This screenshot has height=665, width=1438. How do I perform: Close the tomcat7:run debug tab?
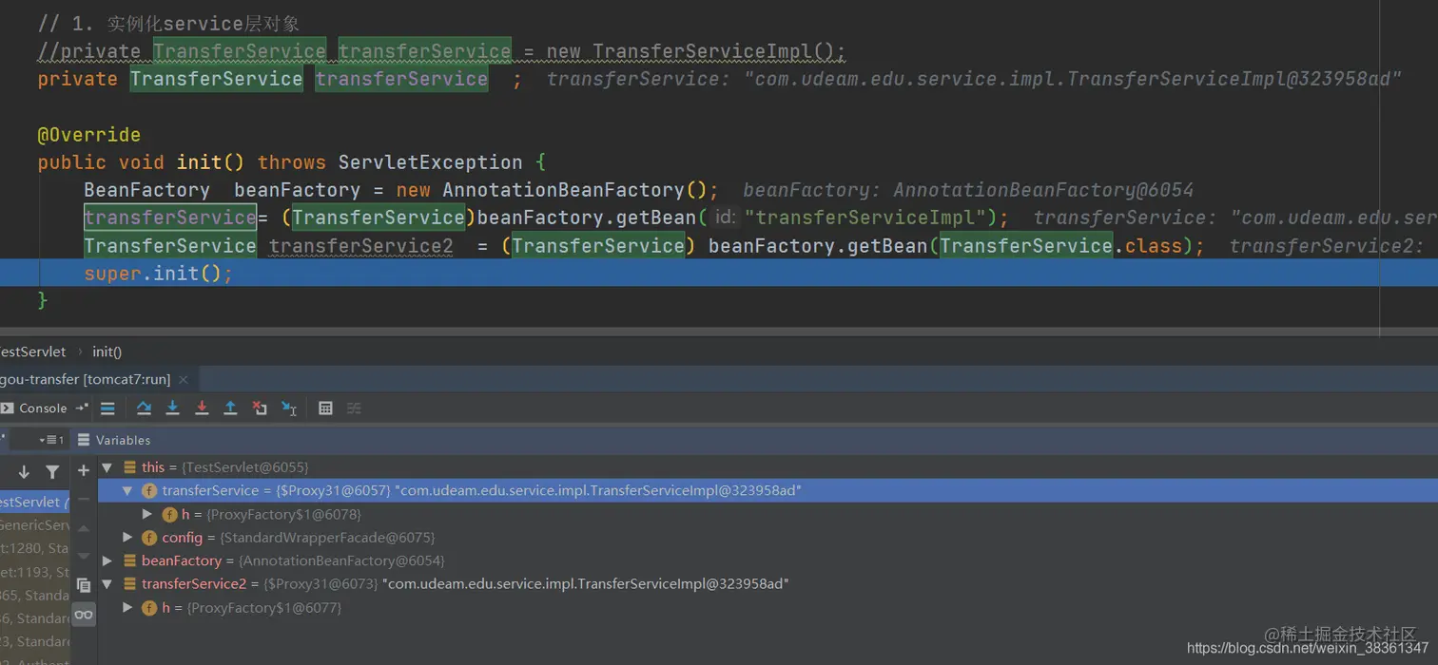[184, 379]
